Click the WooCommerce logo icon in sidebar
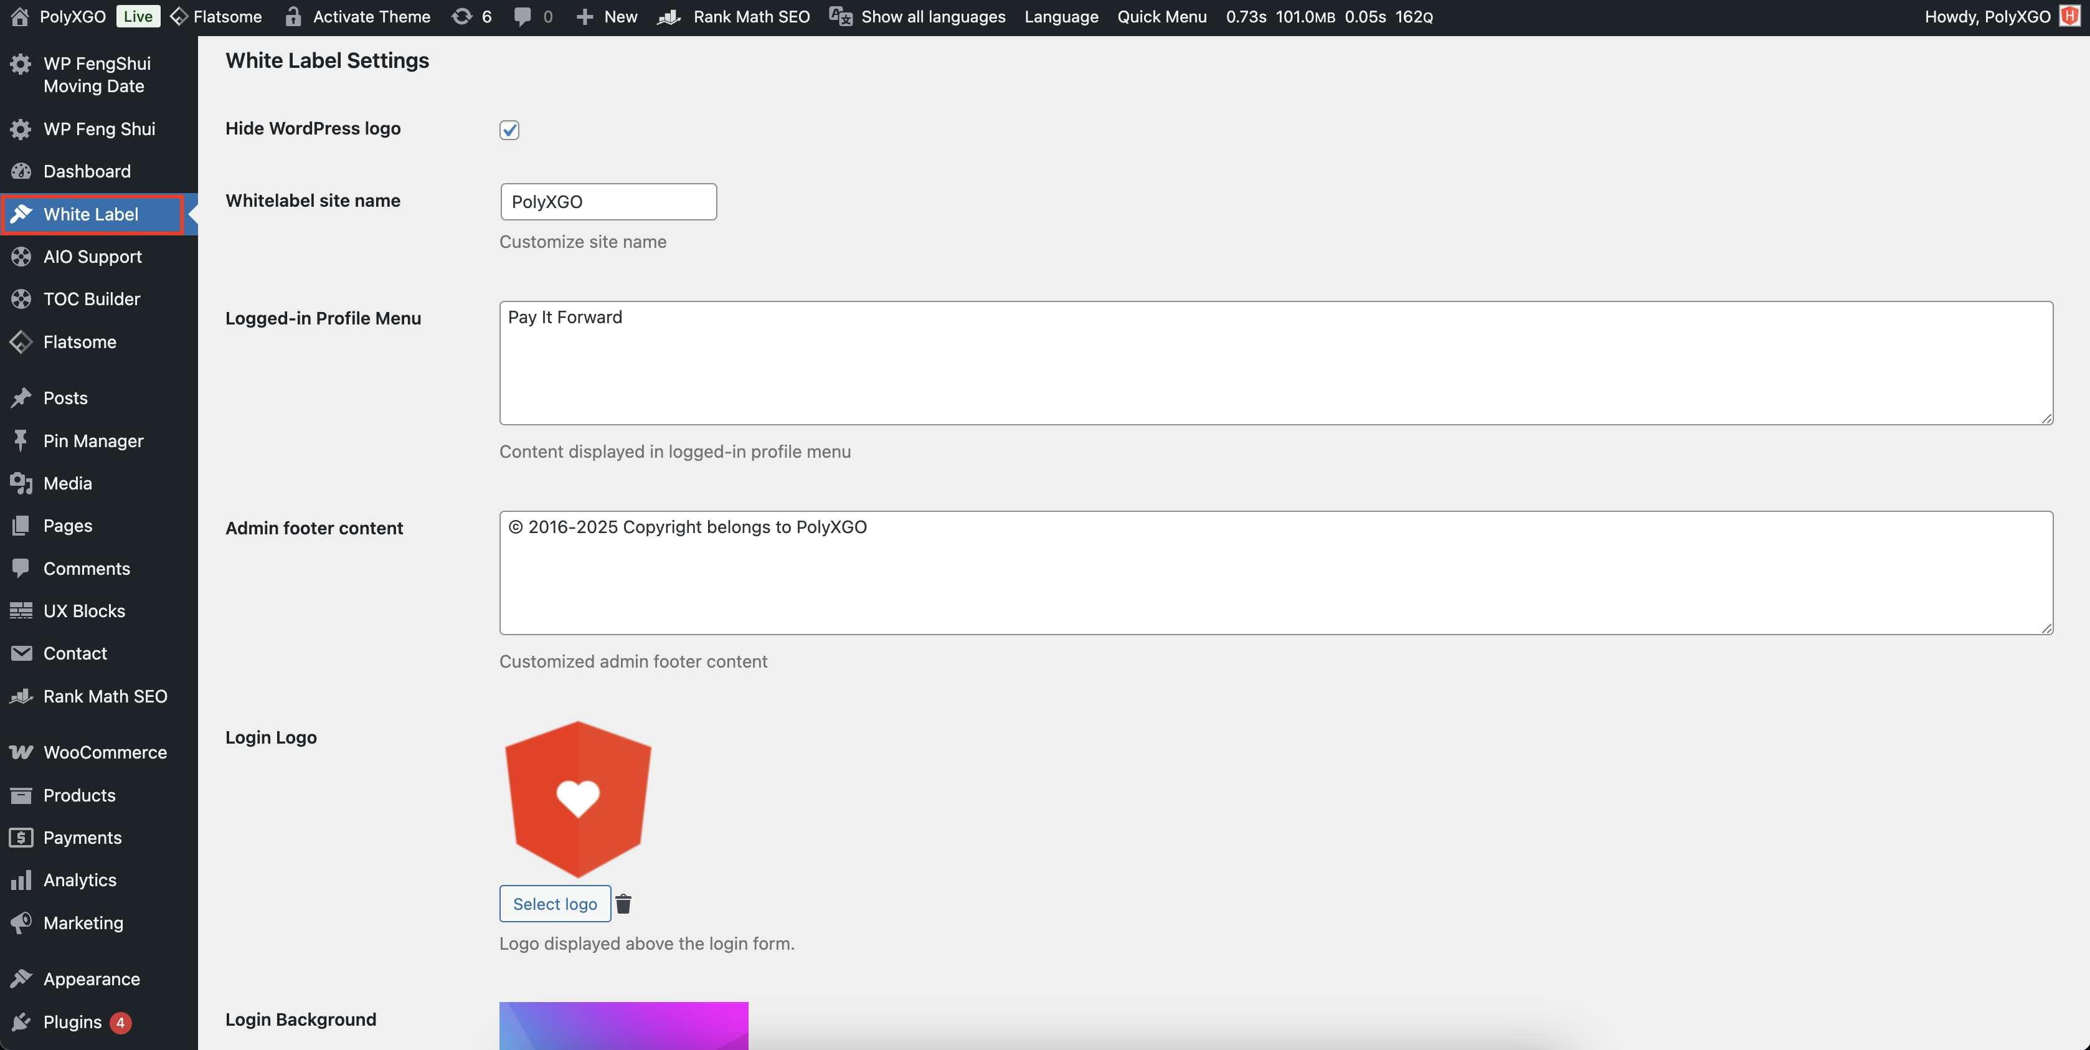This screenshot has width=2090, height=1050. click(21, 752)
